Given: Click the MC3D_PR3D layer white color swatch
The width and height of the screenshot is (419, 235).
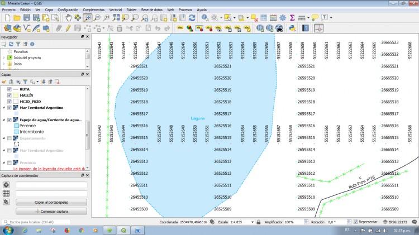Looking at the screenshot, I should (16, 102).
